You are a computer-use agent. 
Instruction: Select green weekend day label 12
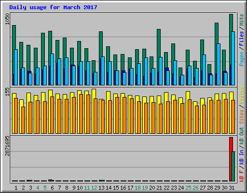(x=94, y=188)
